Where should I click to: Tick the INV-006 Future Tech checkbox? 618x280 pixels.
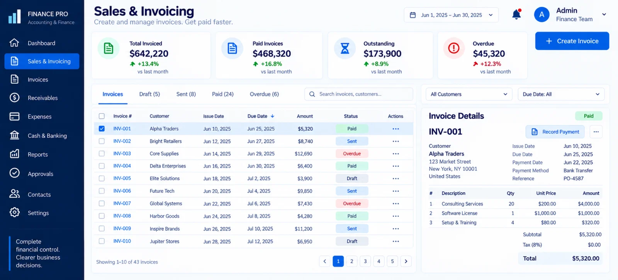102,191
